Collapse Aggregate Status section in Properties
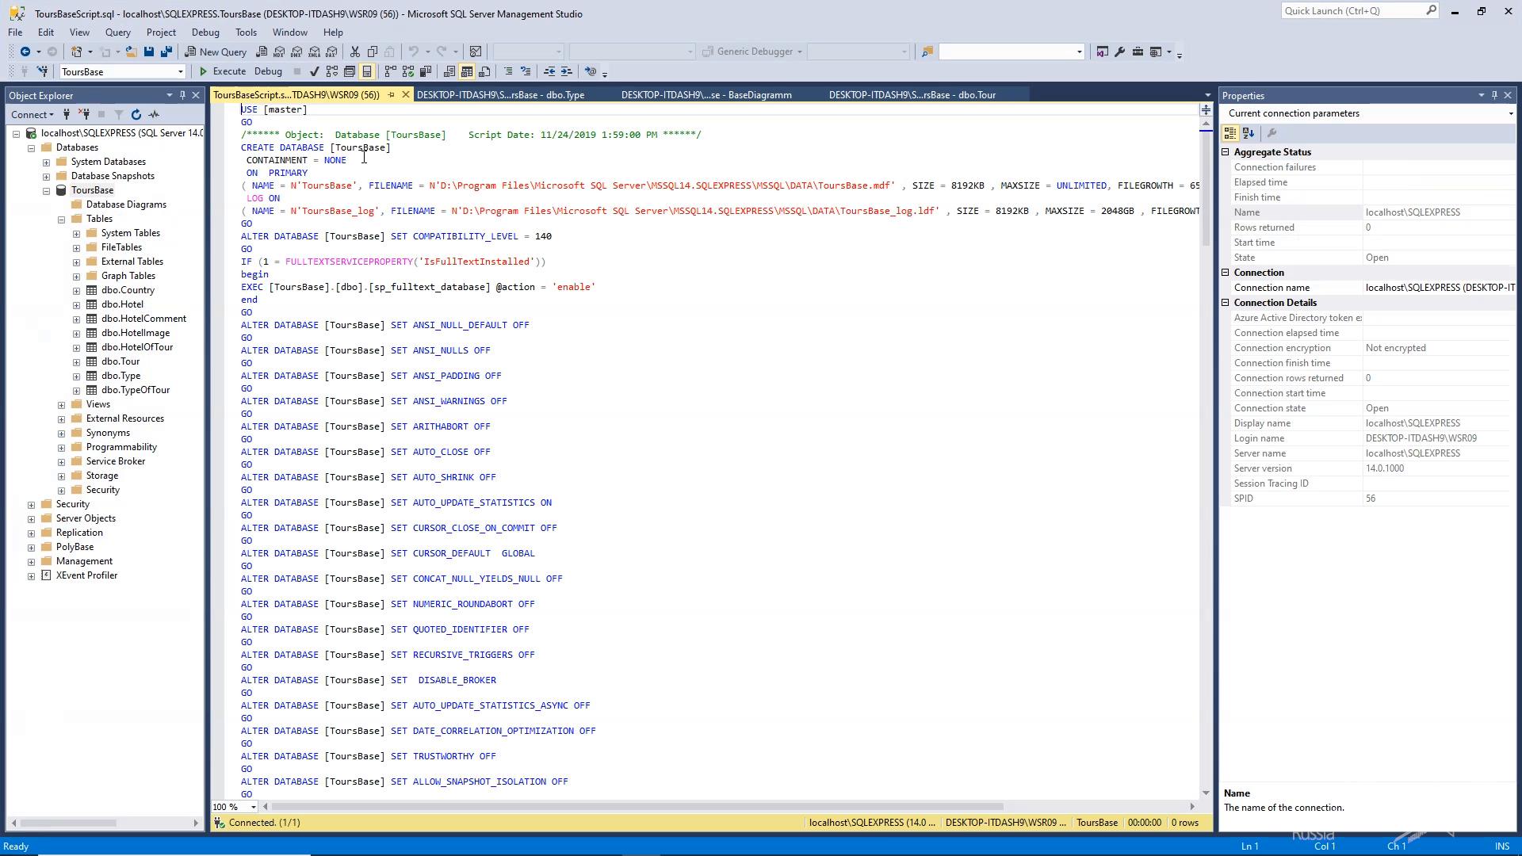The image size is (1522, 856). click(1226, 152)
